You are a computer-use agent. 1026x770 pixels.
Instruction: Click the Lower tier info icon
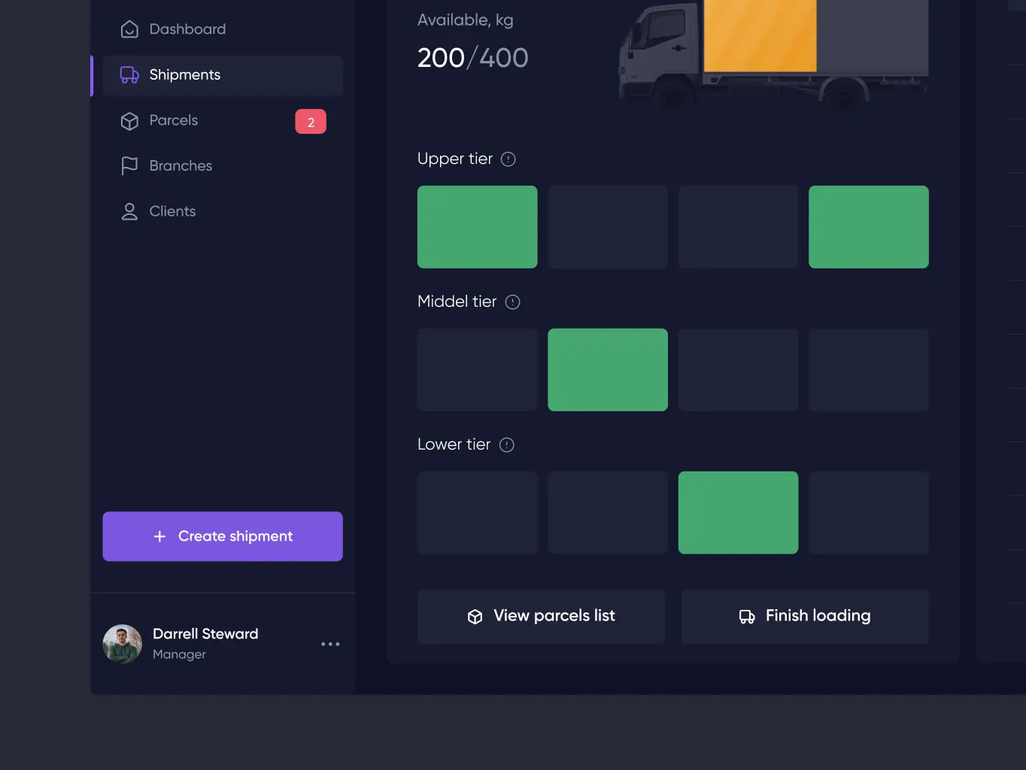(x=507, y=445)
